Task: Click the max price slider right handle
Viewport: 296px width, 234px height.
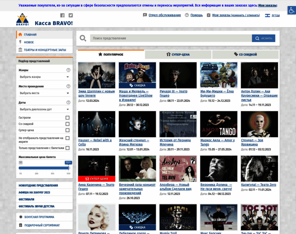Action: (69, 168)
